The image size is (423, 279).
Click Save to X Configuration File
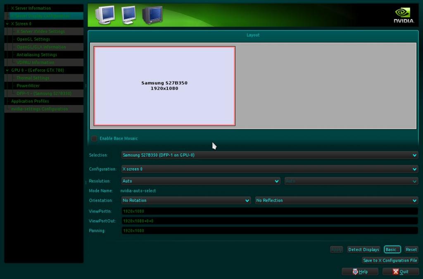390,260
